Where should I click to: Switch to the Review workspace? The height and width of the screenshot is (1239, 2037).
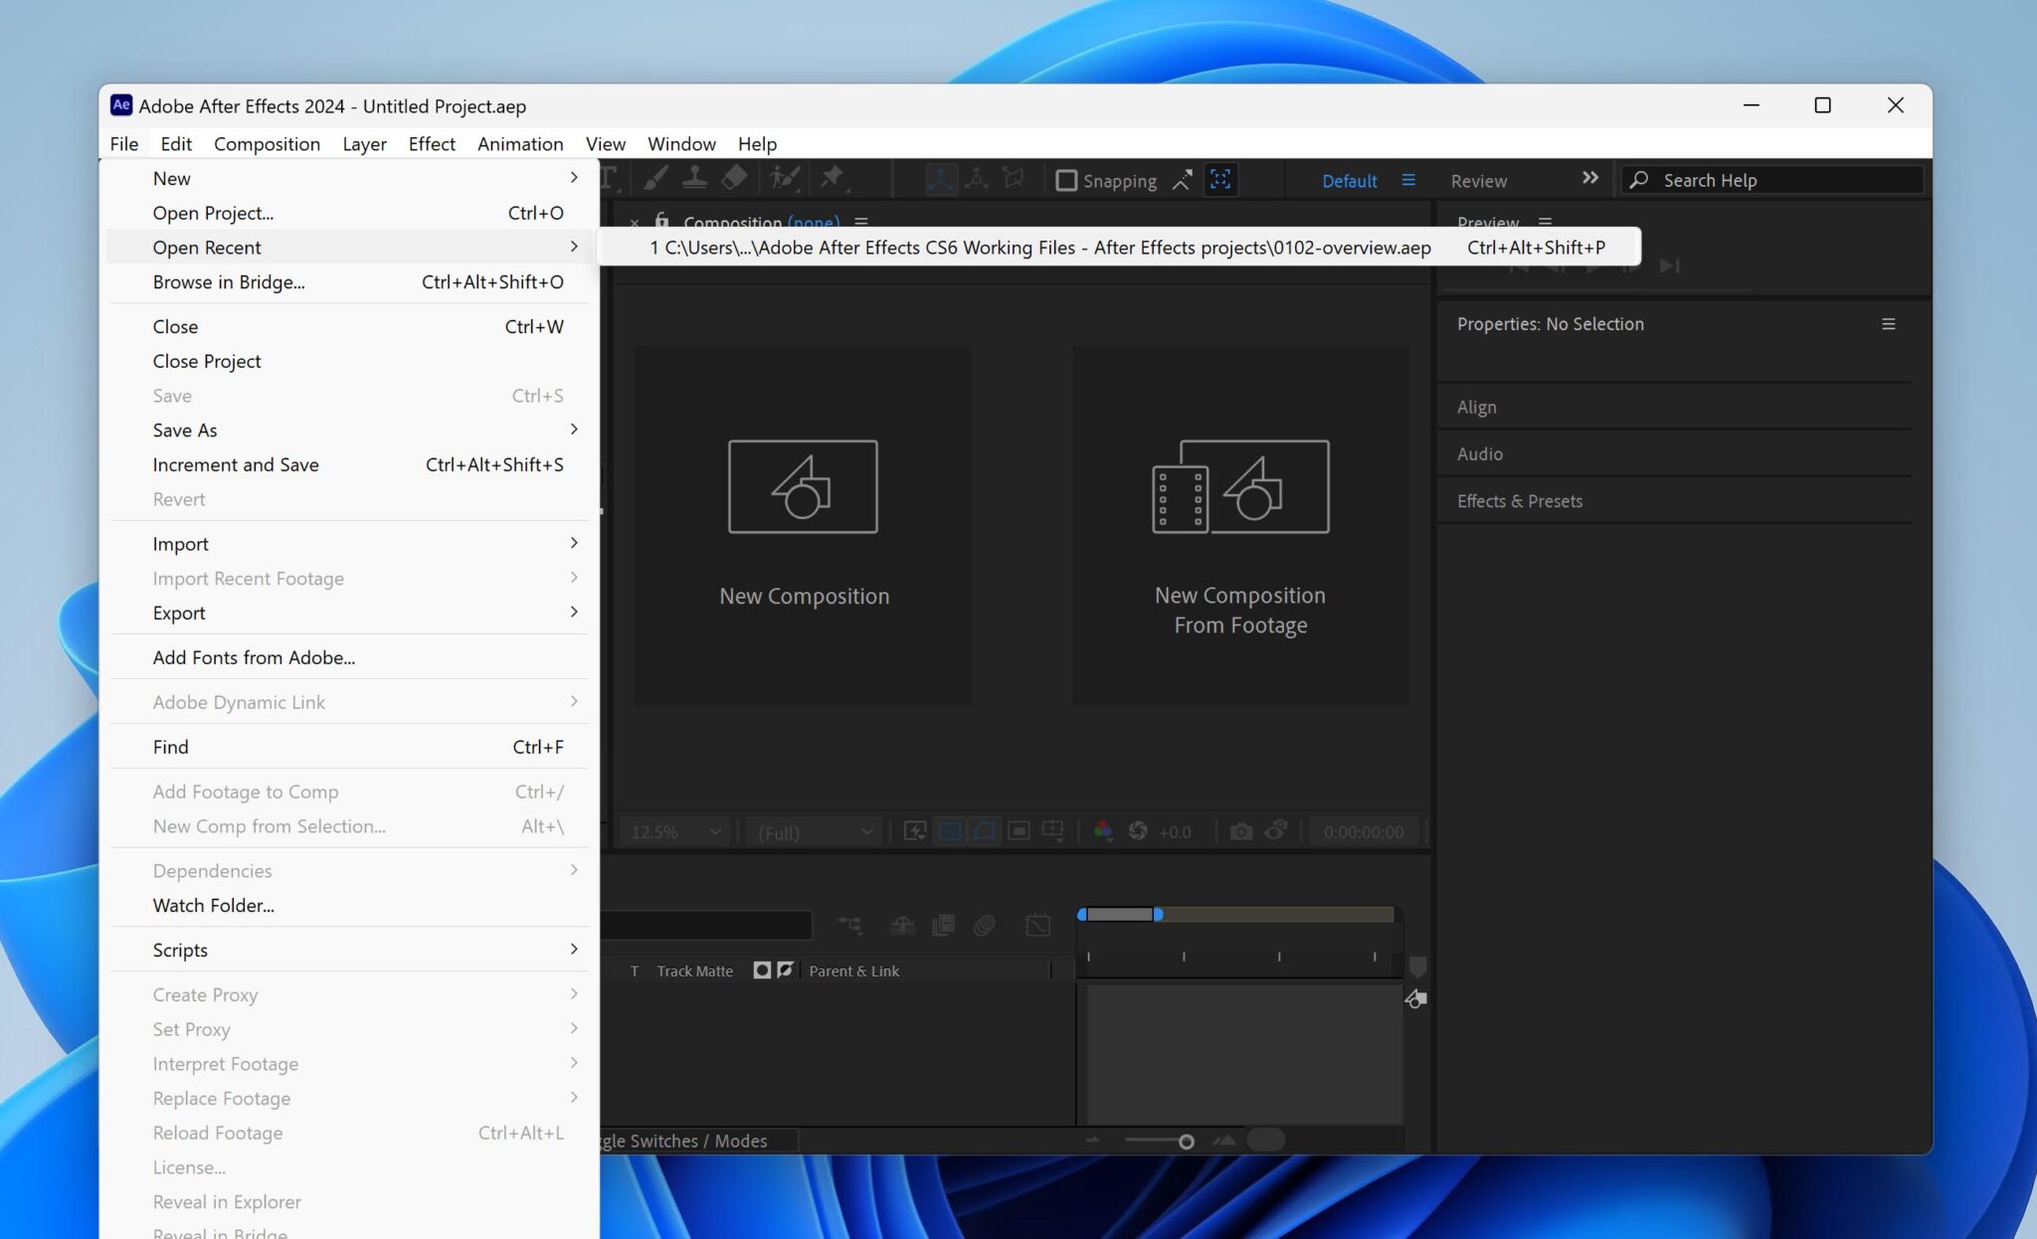click(x=1478, y=181)
